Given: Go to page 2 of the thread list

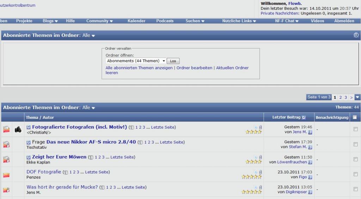Looking at the screenshot, I should (x=341, y=97).
